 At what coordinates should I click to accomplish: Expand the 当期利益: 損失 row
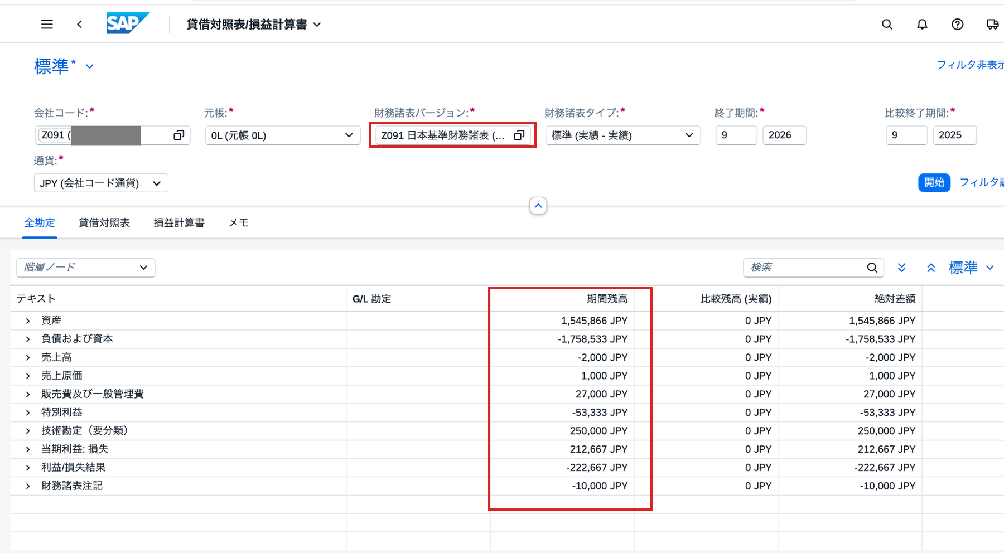tap(27, 449)
